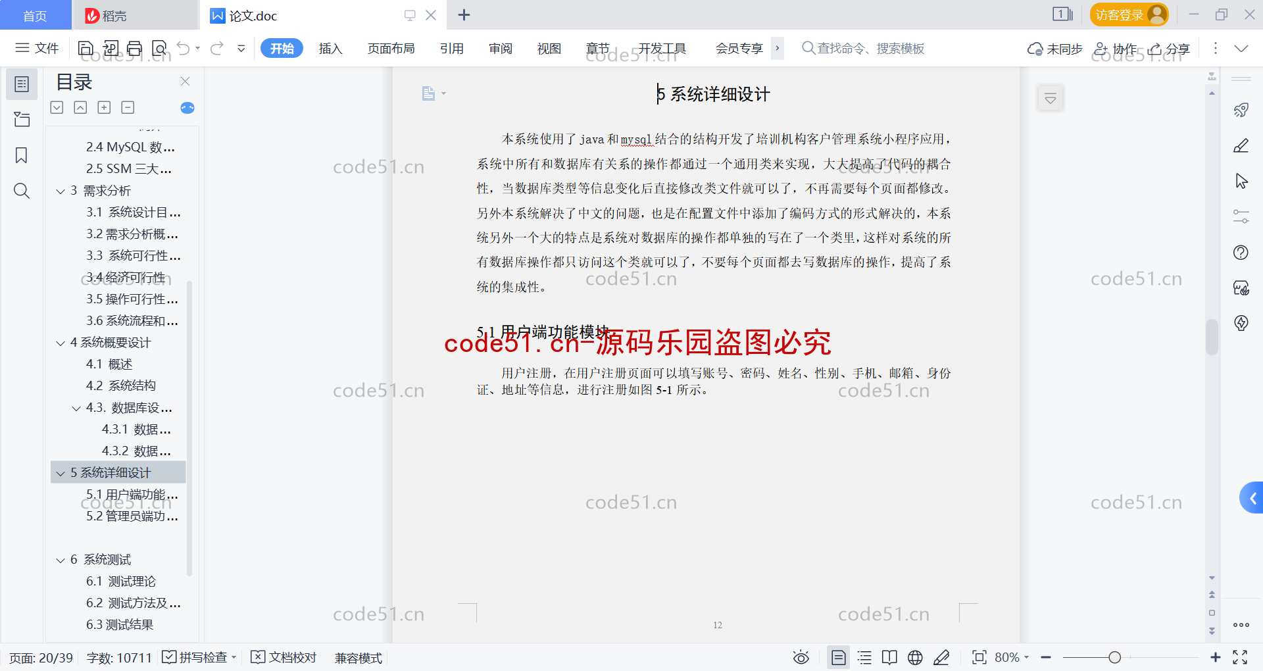Select 6.3 测试结果 outline item
1263x671 pixels.
tap(118, 625)
